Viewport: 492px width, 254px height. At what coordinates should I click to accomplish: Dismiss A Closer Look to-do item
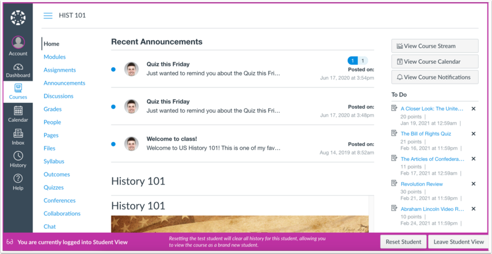(x=474, y=109)
